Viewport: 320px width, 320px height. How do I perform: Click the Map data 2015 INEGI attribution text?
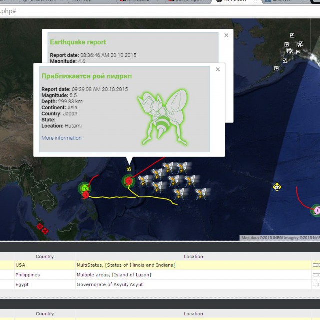point(280,238)
